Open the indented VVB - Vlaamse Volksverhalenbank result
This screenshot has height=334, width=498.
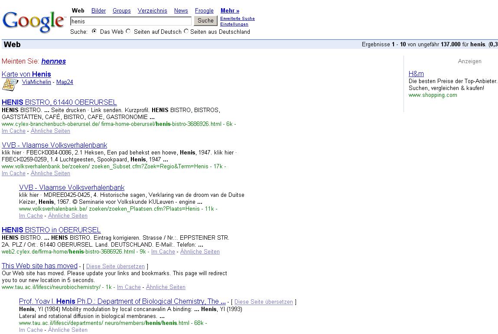coord(72,187)
